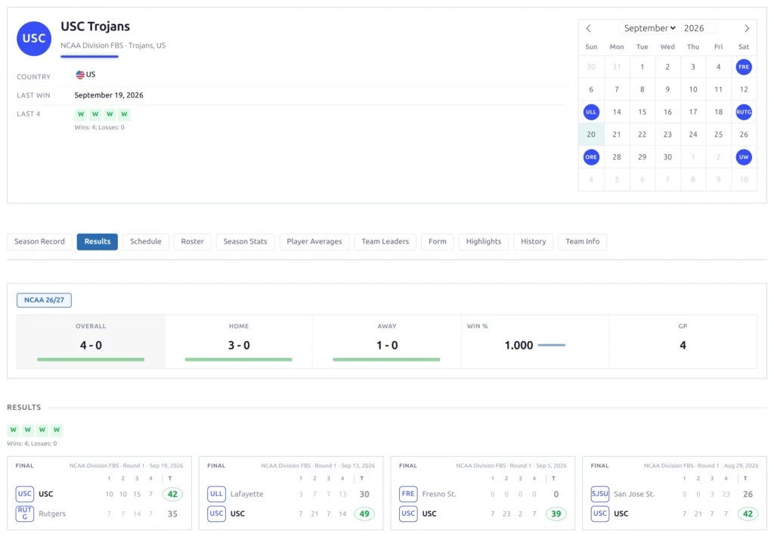Select the Away 1 - 0 record panel
Viewport: 774px width, 537px height.
click(x=386, y=342)
